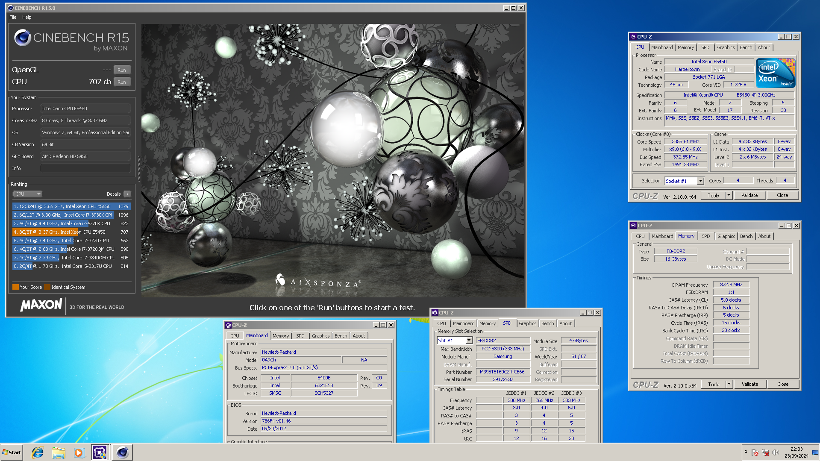Image resolution: width=820 pixels, height=461 pixels.
Task: Click the taskbar clock and date
Action: (796, 452)
